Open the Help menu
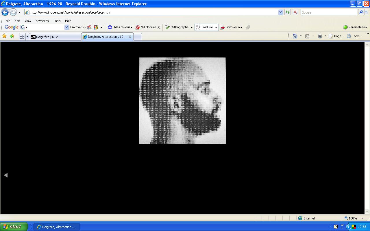Screen dimensions: 370x231 (68, 21)
